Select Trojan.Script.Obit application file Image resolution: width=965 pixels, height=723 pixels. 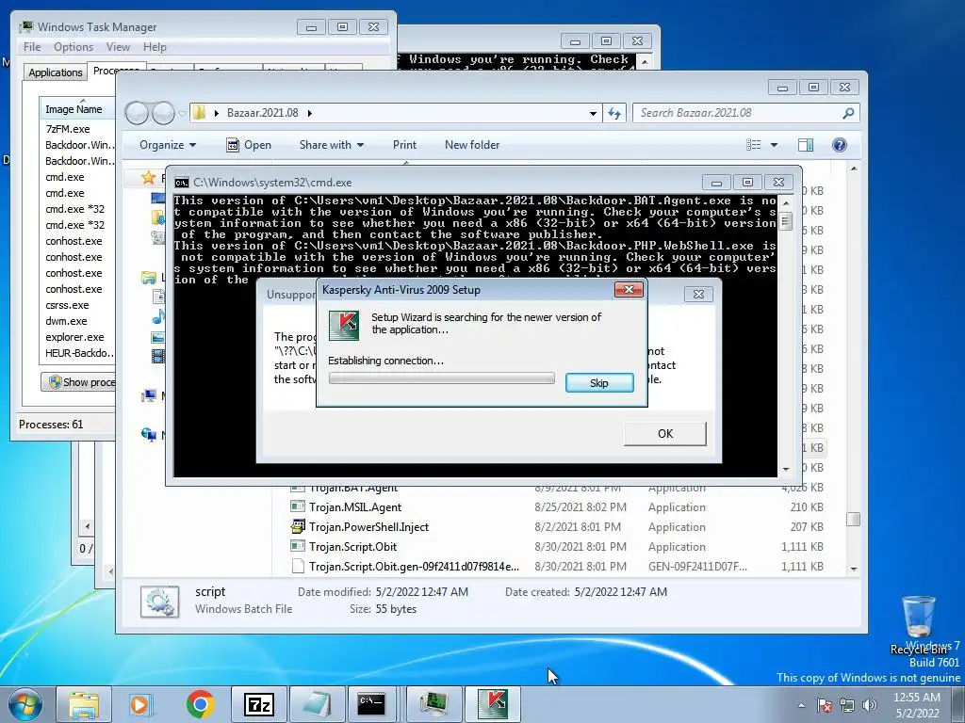(352, 547)
